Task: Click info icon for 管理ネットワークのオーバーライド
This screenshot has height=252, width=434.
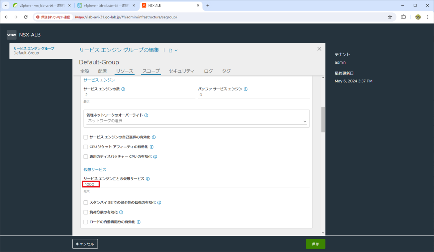Action: click(x=146, y=115)
